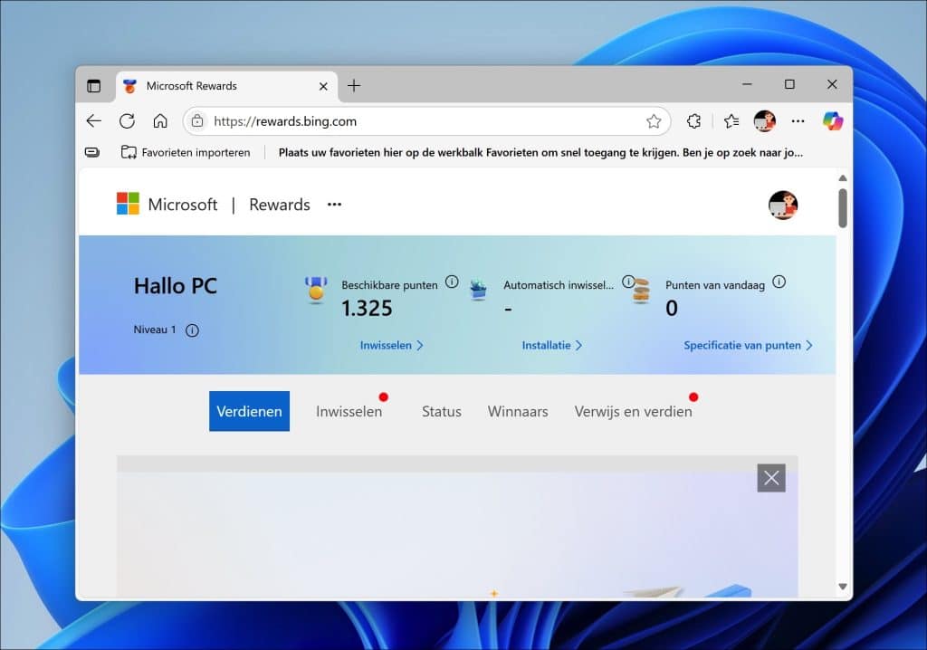This screenshot has width=927, height=650.
Task: Show info about Beschikbare punten
Action: [x=452, y=282]
